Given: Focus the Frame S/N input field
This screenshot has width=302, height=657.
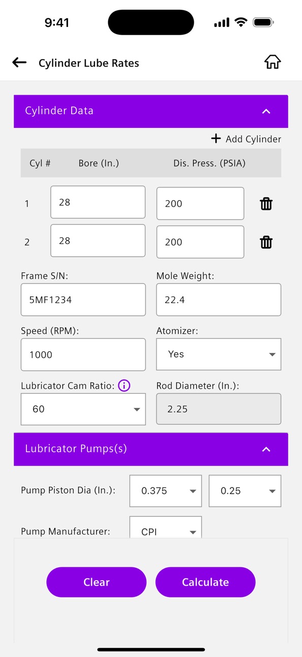Looking at the screenshot, I should coord(83,299).
